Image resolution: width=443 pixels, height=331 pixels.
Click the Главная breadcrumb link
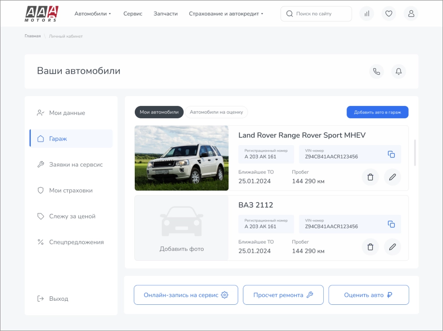point(32,36)
